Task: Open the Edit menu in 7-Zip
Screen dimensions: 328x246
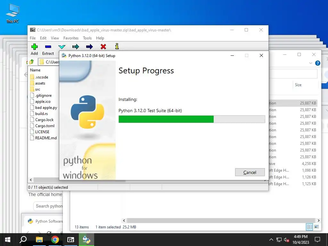Action: 43,38
